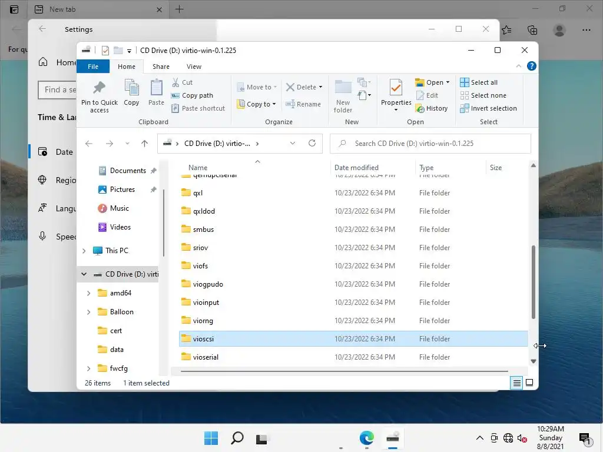The width and height of the screenshot is (603, 452).
Task: Expand This PC in navigation pane
Action: (84, 251)
